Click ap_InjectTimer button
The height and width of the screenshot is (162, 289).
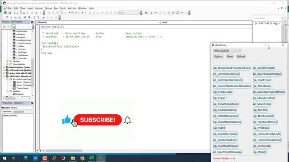coord(262,80)
